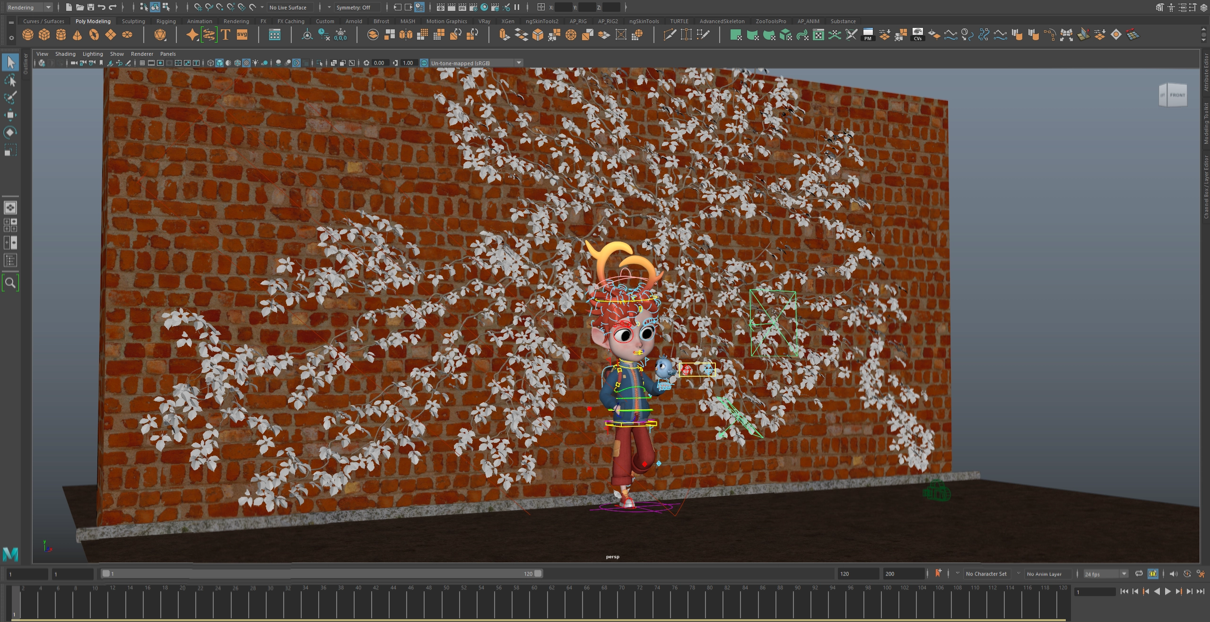Viewport: 1210px width, 622px height.
Task: Toggle the viewport grid display icon
Action: pyautogui.click(x=142, y=63)
